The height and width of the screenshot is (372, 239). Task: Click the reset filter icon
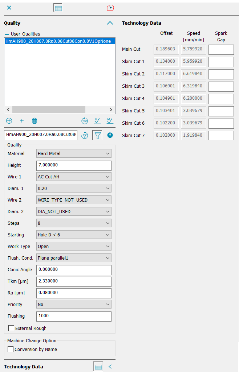point(85,135)
